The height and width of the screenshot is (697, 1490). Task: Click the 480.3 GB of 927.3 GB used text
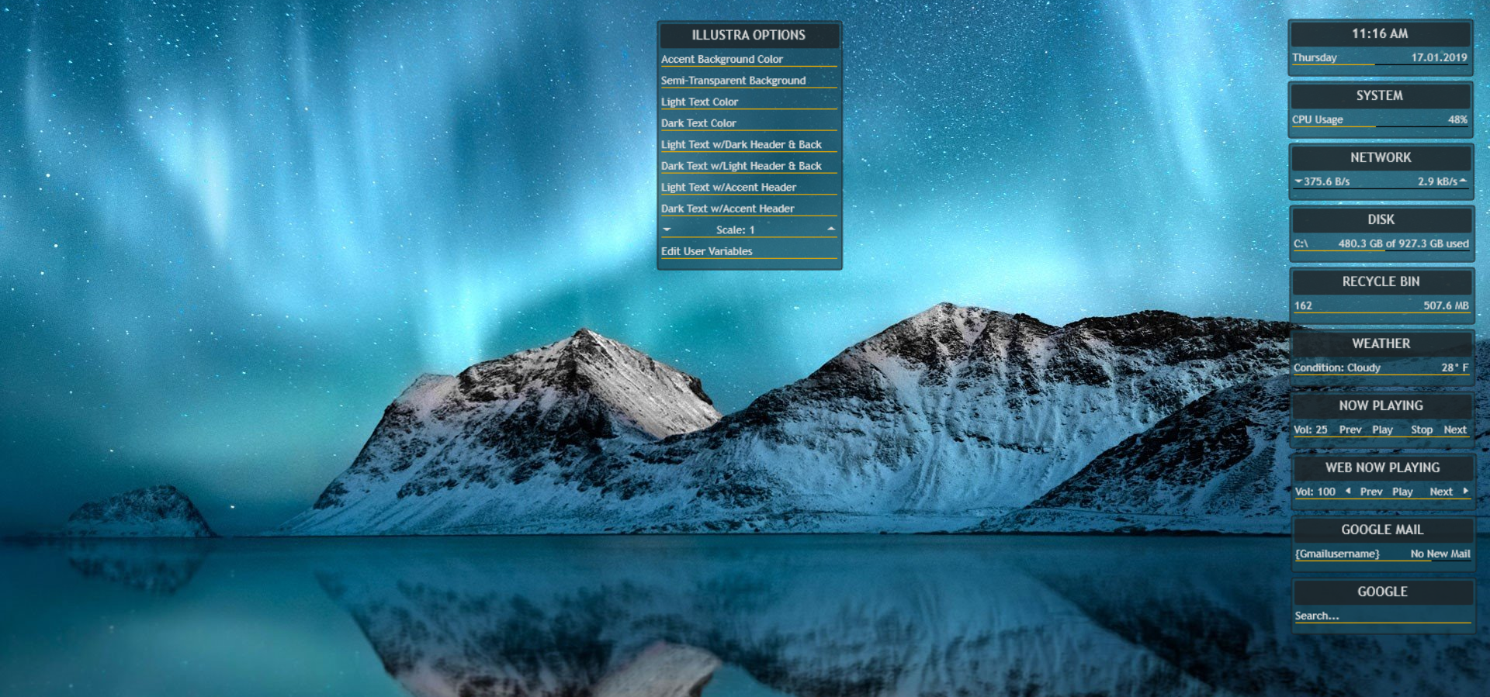click(1403, 243)
